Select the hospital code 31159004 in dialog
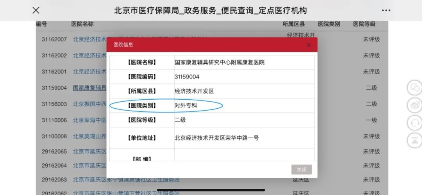 coord(187,77)
